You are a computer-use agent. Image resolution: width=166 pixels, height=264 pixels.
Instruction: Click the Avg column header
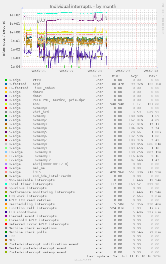tap(135, 76)
